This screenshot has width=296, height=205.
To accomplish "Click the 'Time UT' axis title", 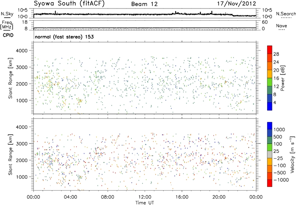I will coord(145,203).
